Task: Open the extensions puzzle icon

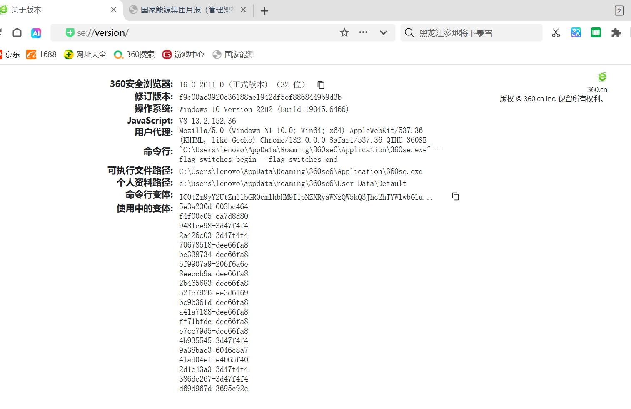Action: [616, 32]
